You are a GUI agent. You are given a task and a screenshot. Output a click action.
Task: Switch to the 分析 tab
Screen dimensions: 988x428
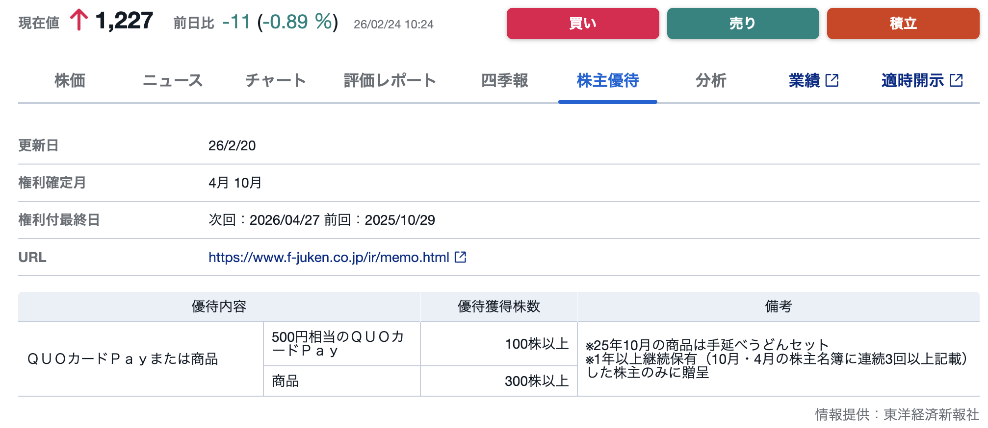tap(711, 80)
